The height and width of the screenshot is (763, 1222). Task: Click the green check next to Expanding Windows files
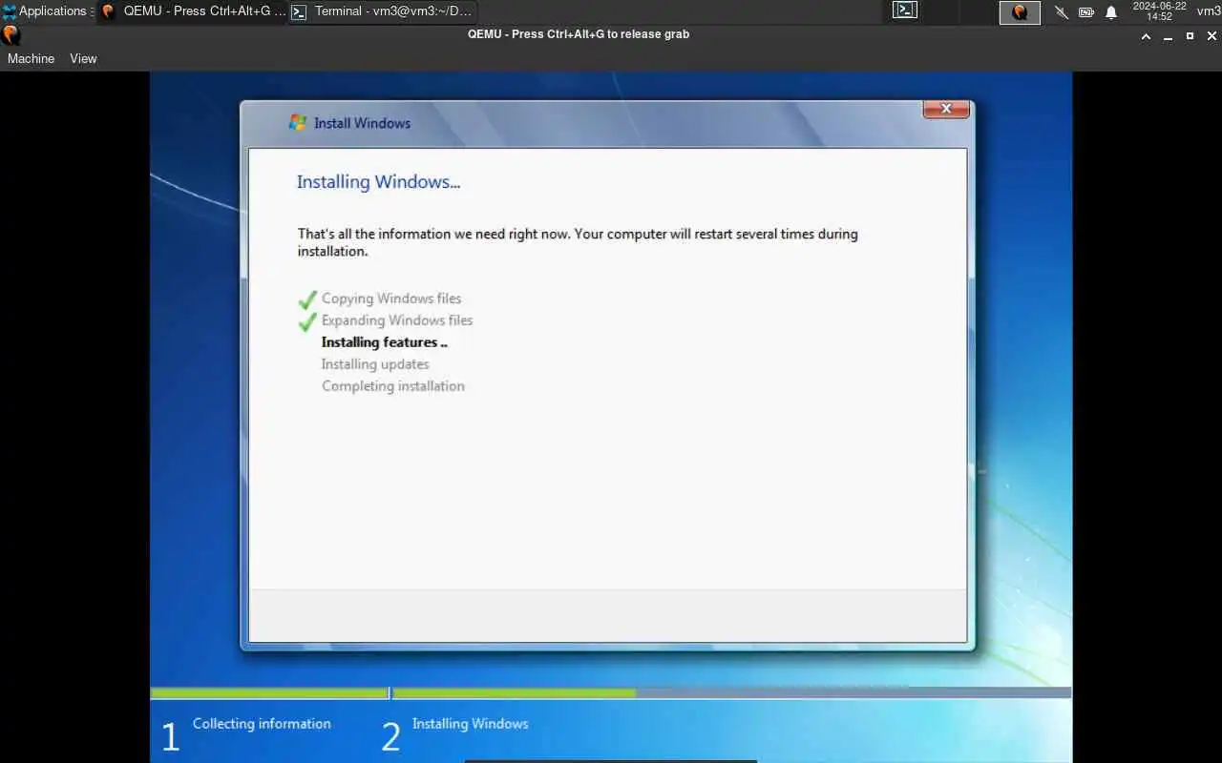(x=307, y=321)
